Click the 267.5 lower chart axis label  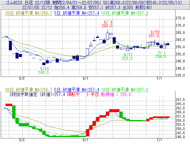pos(180,100)
